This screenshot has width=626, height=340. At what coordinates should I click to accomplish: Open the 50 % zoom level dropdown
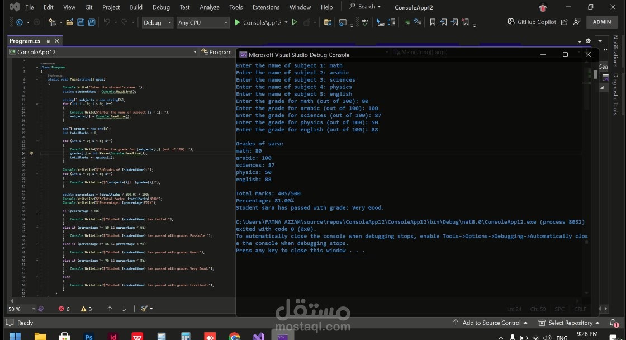coord(22,309)
